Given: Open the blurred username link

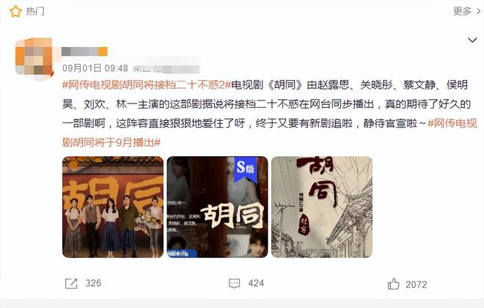Looking at the screenshot, I should click(84, 51).
